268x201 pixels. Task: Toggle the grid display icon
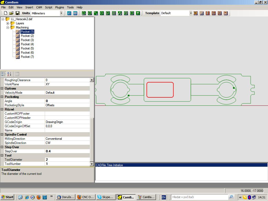75,13
